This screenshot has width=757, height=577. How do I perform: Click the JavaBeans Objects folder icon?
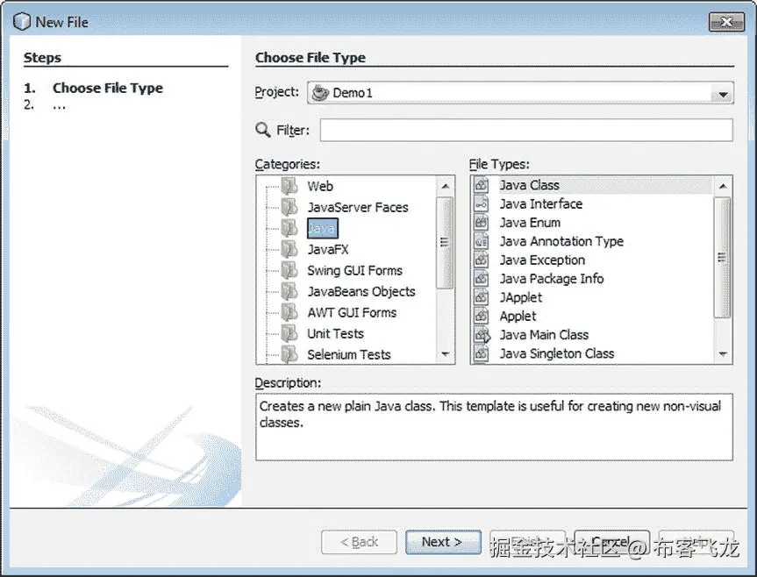pos(289,291)
